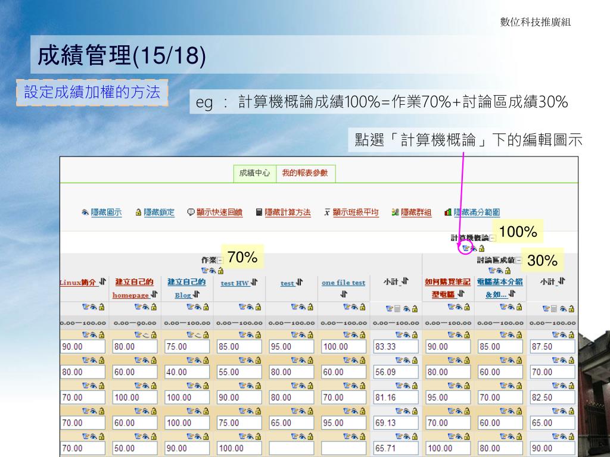Click the grade field showing 83.33

pos(396,347)
